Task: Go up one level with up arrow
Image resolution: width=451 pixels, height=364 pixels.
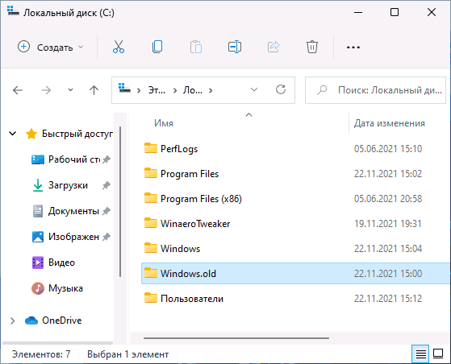Action: pos(94,90)
